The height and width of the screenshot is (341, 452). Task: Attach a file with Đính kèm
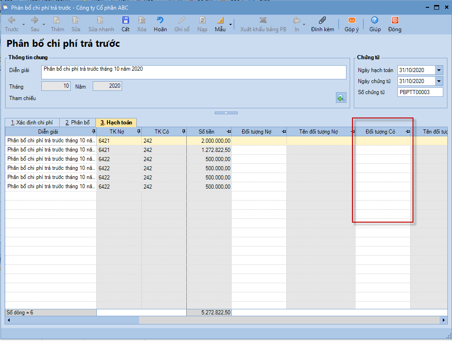(323, 24)
